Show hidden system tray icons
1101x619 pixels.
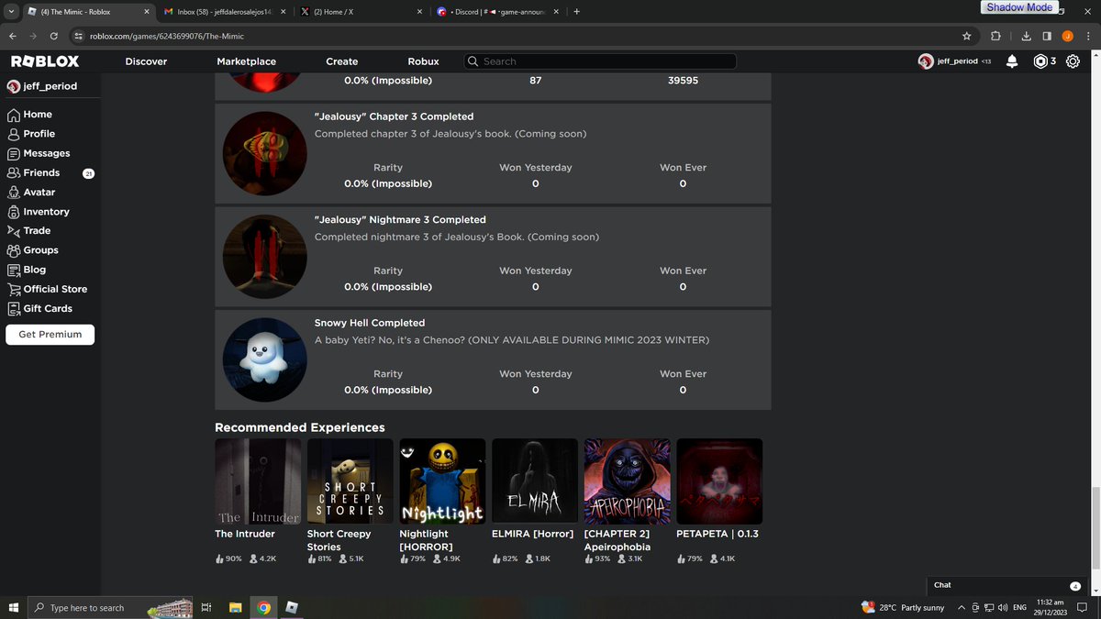961,607
